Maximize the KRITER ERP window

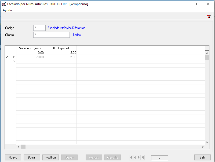pos(195,4)
